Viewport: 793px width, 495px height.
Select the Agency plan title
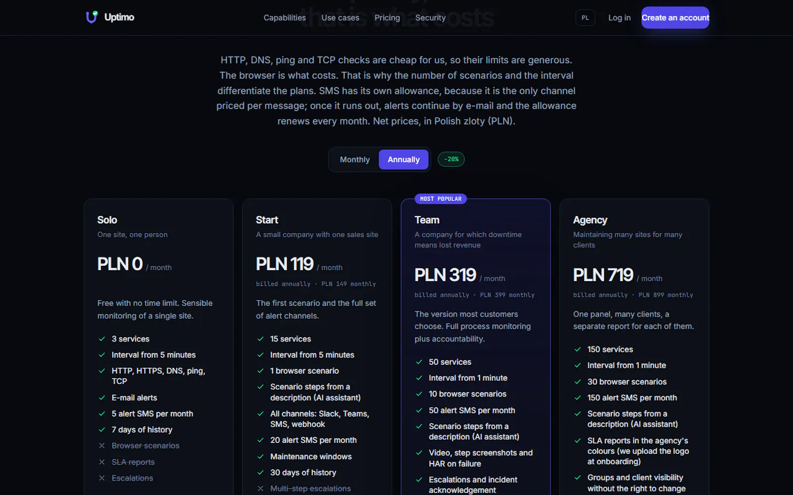click(x=590, y=220)
